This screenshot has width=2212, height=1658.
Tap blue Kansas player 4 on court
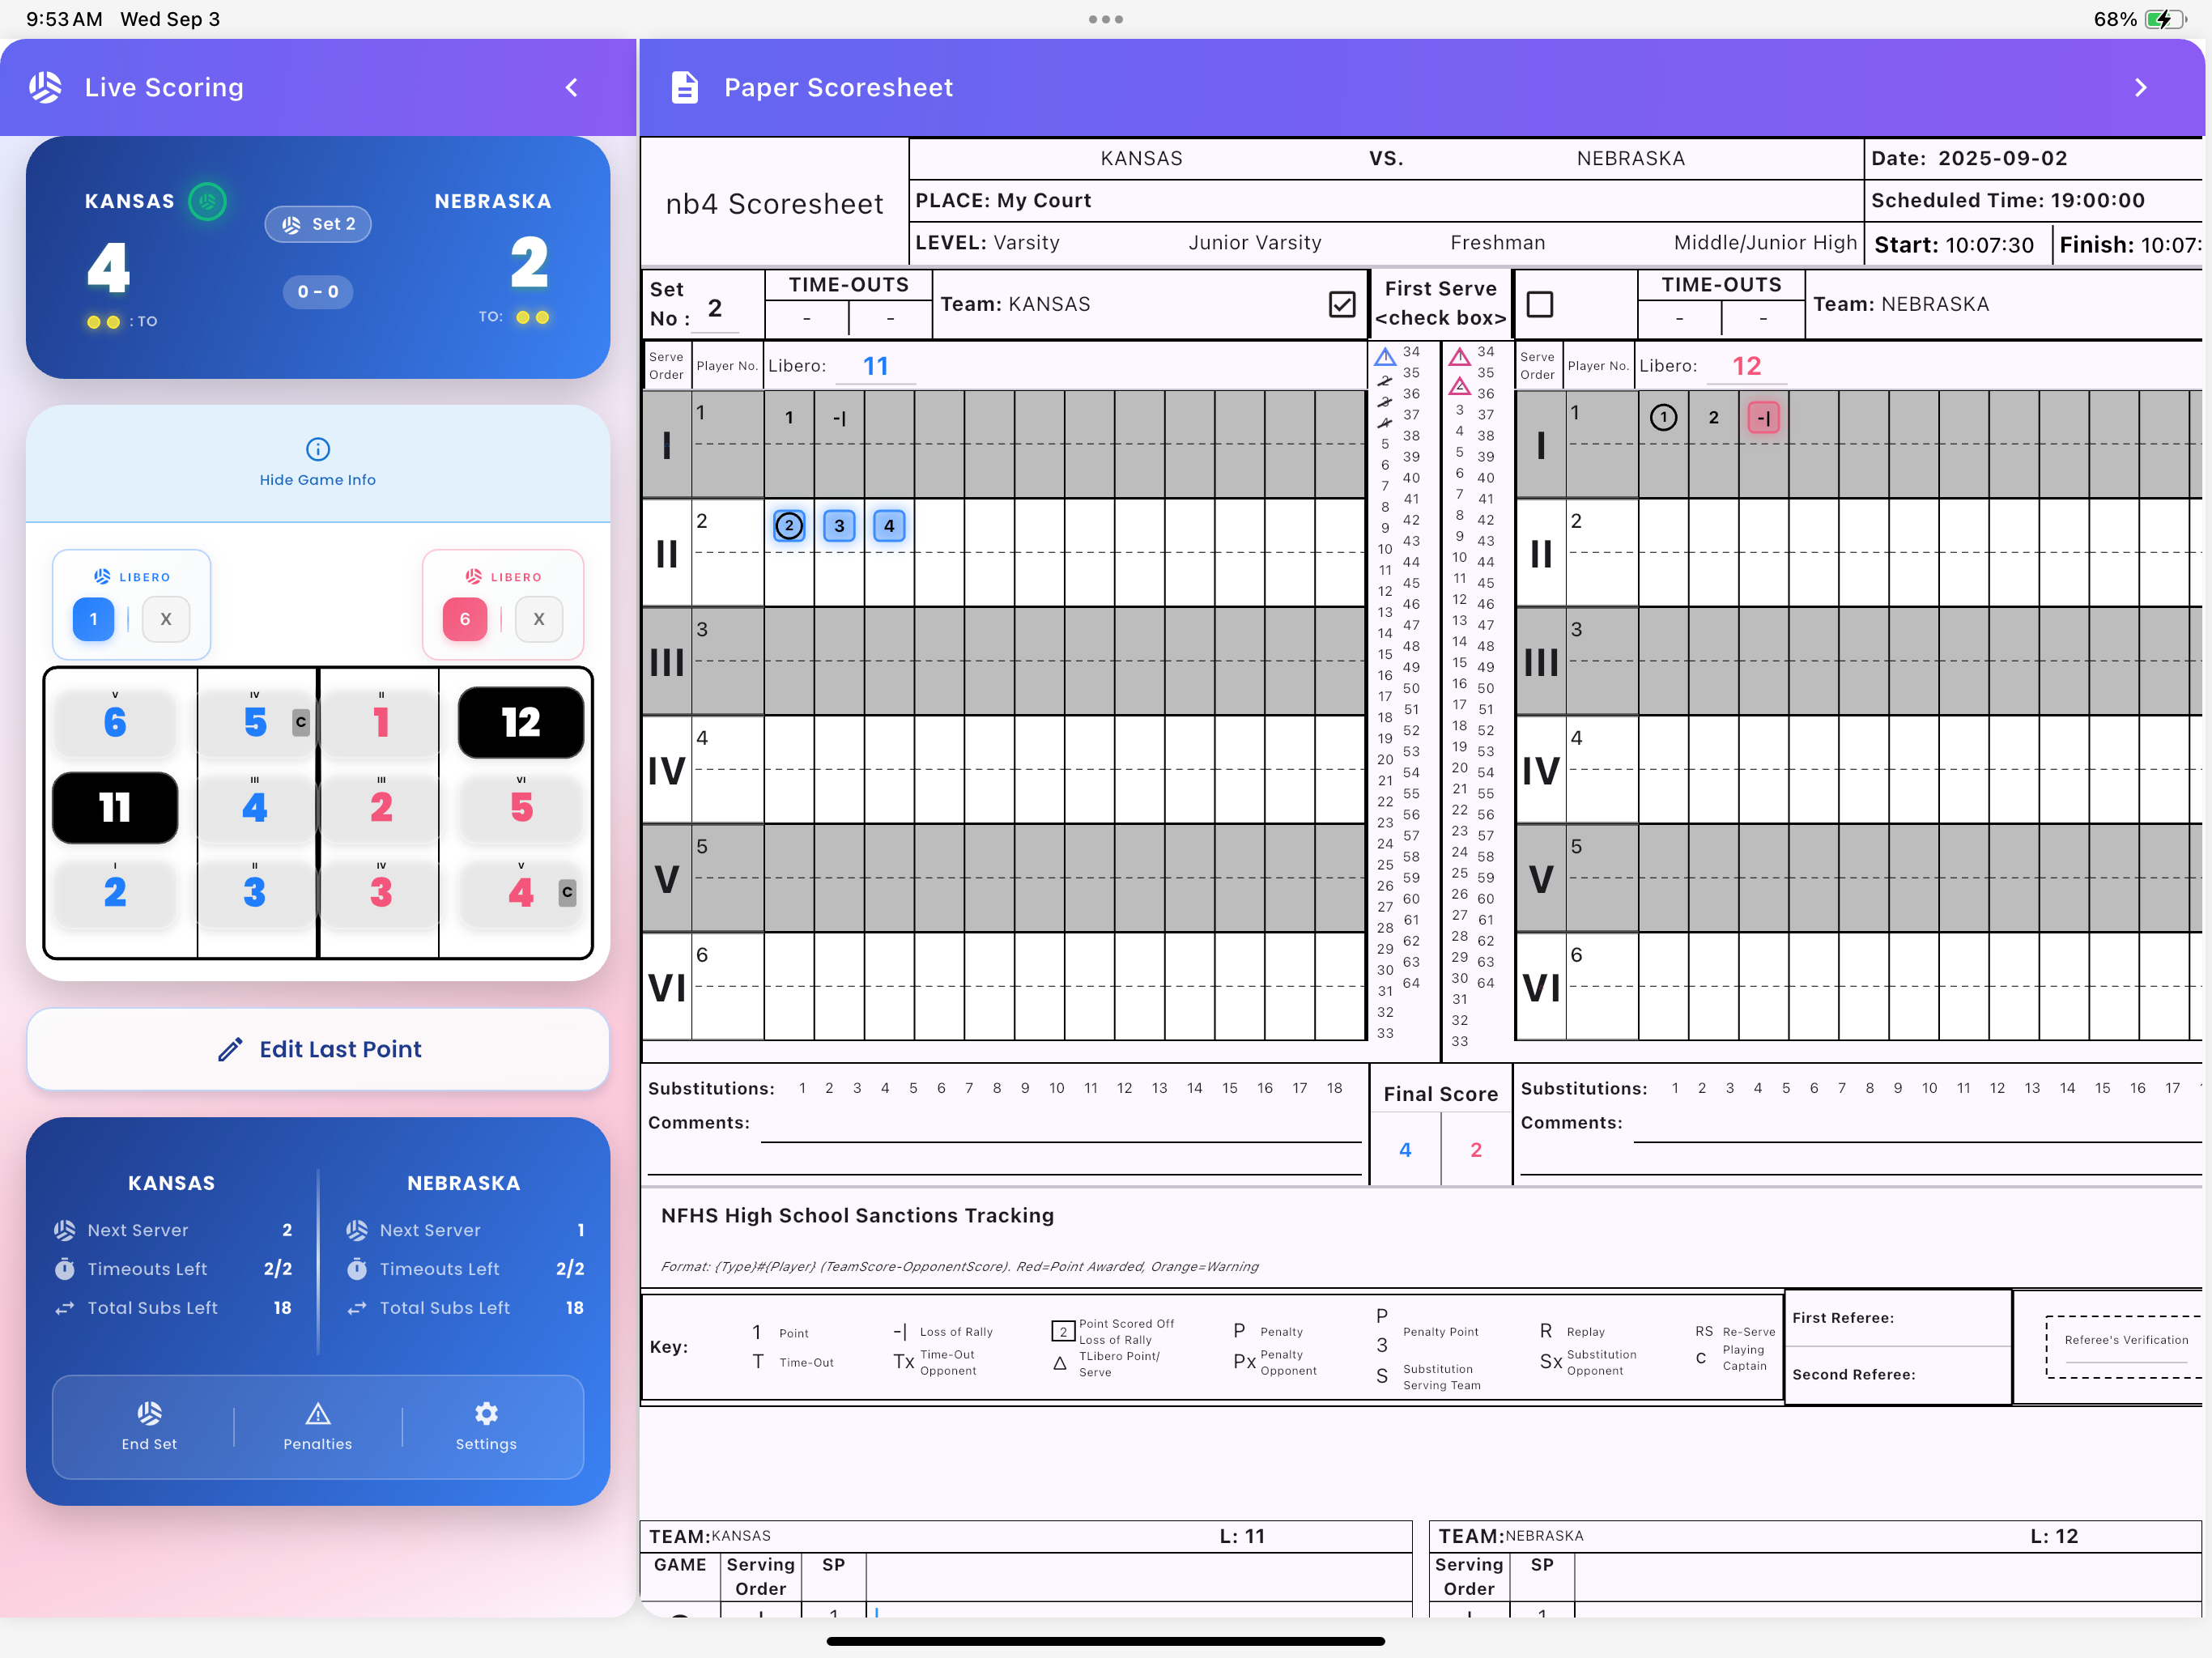(x=255, y=807)
